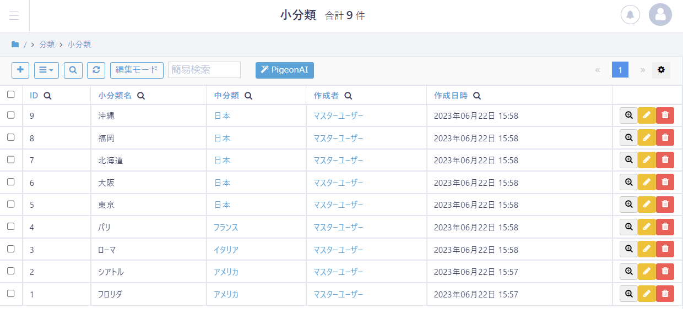683x309 pixels.
Task: View details icon for フロリダ row
Action: point(628,294)
